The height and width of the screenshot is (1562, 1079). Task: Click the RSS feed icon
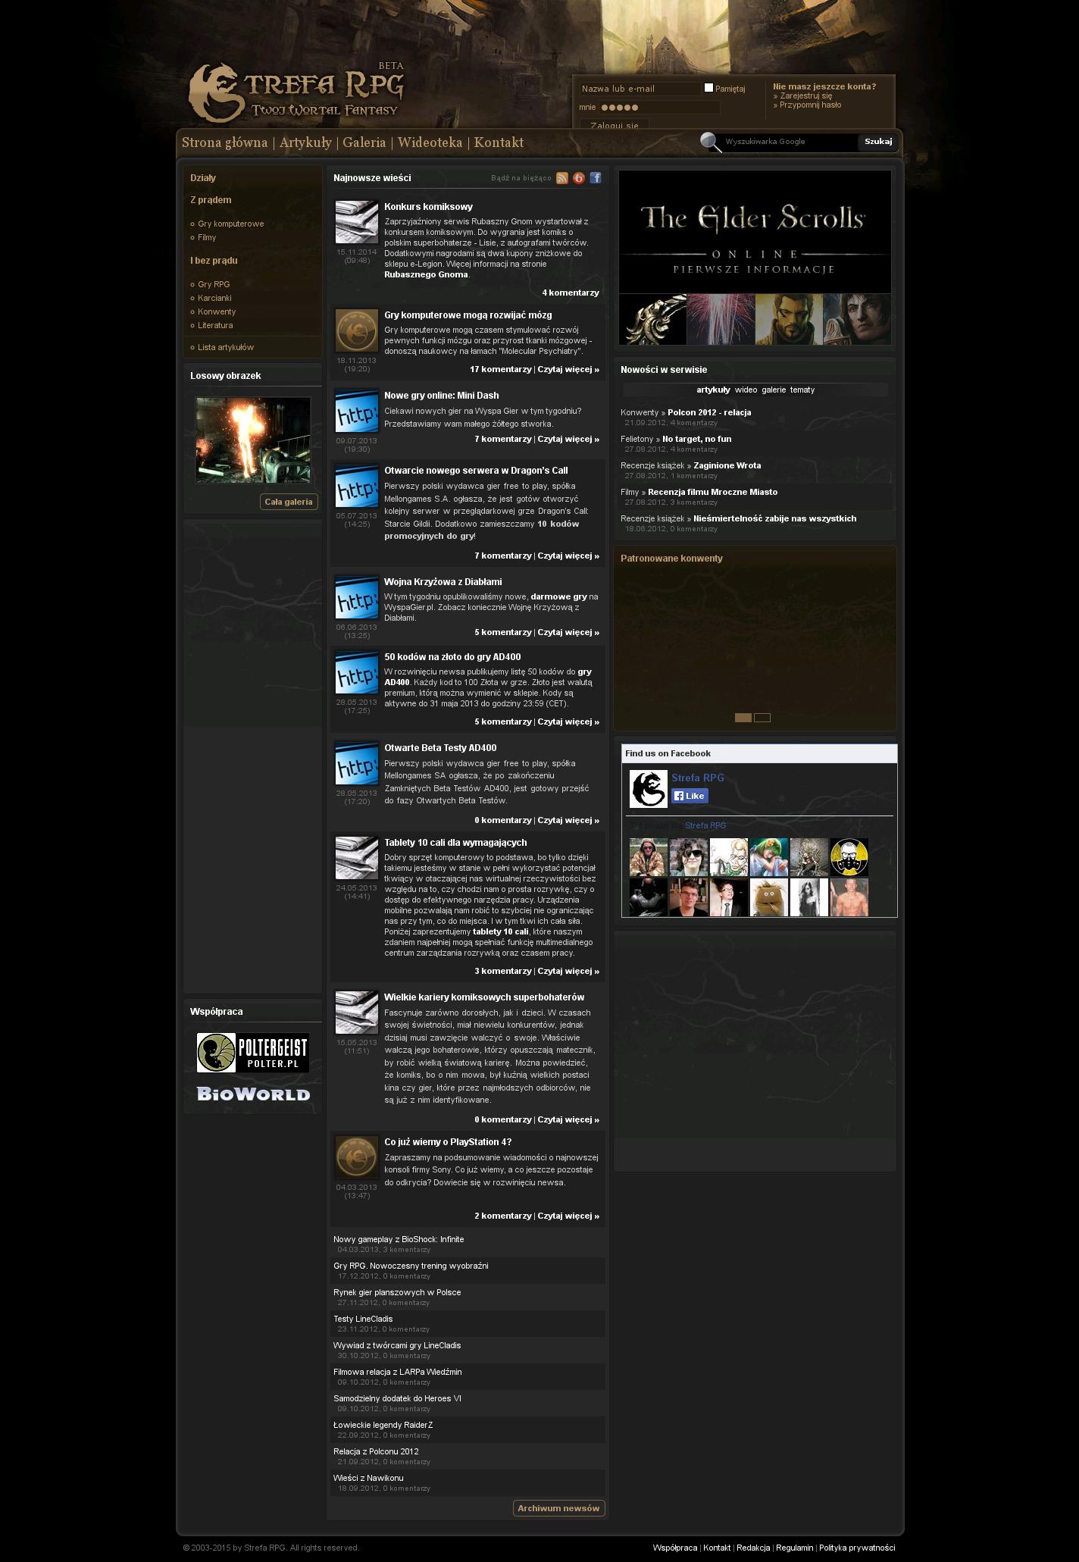561,178
